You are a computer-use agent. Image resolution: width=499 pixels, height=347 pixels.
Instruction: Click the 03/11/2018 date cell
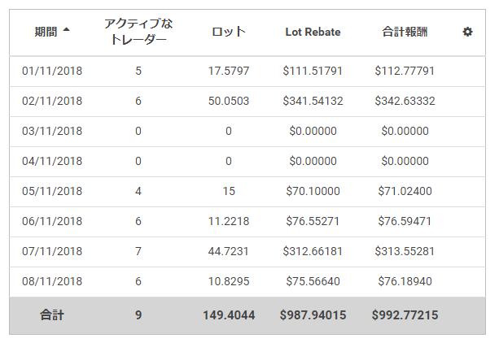(52, 131)
